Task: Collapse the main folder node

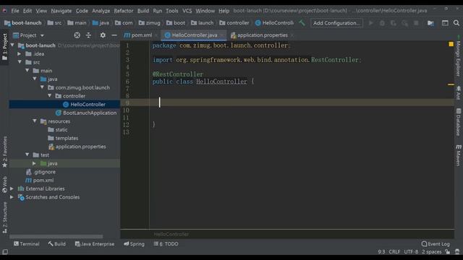Action: (27, 71)
